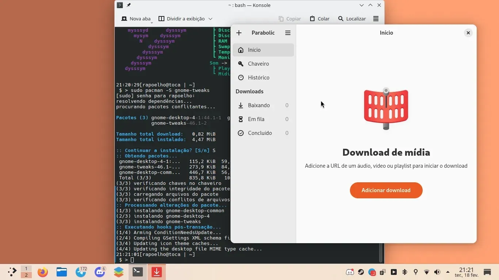Click the pin icon in Konsole titlebar

coord(129,5)
